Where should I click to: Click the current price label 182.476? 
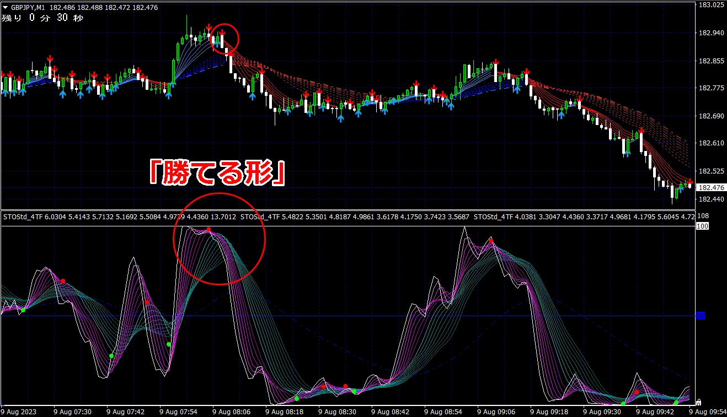click(x=709, y=188)
